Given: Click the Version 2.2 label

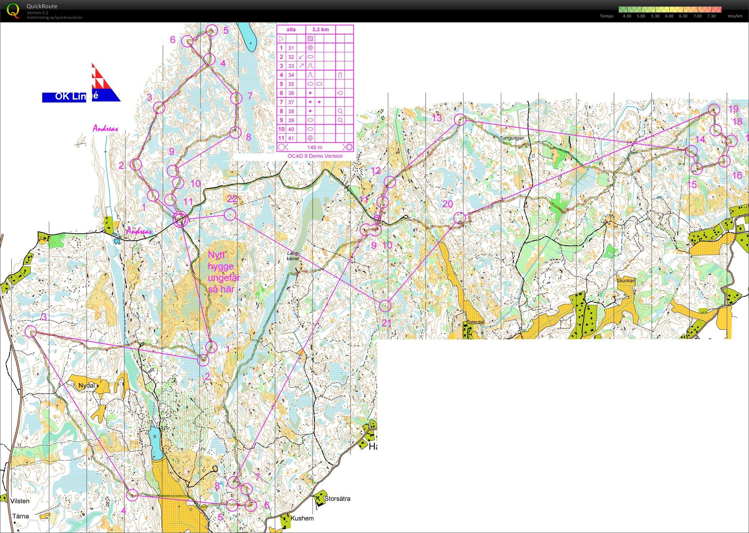Looking at the screenshot, I should (x=37, y=13).
